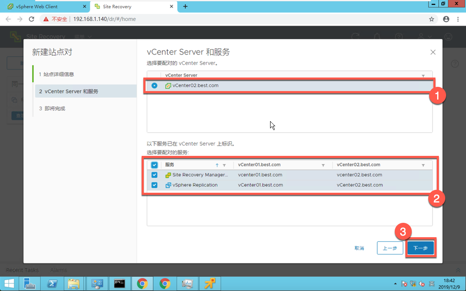Close the Site Recovery tab

click(x=171, y=6)
